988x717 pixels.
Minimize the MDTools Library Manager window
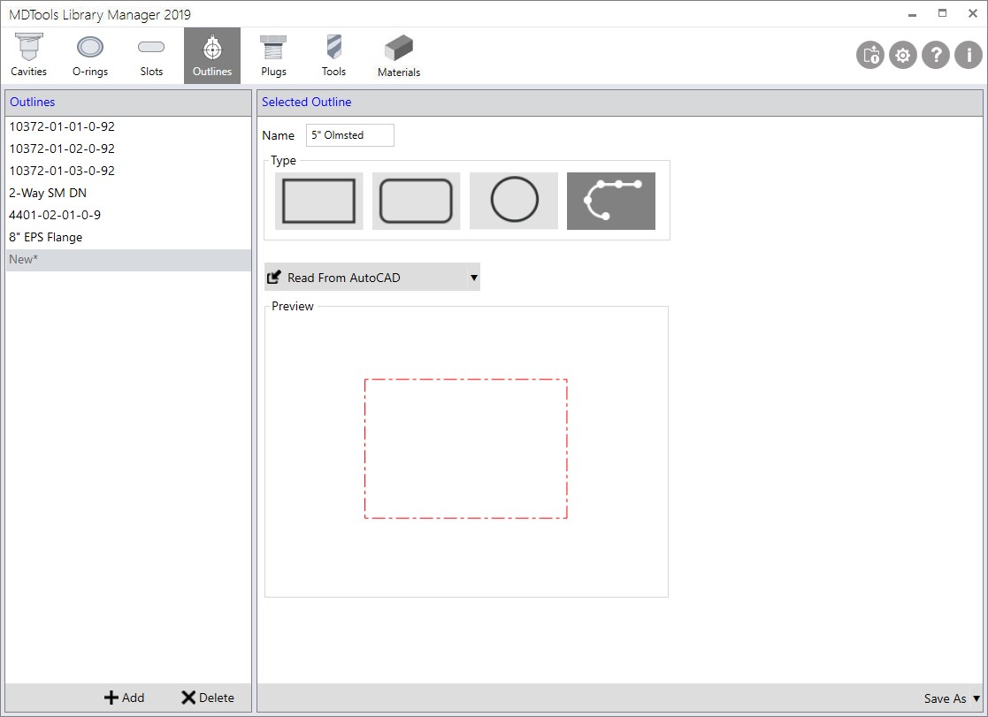[x=912, y=14]
